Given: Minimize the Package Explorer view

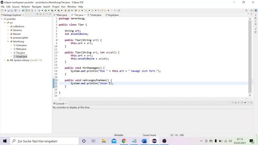Looking at the screenshot, I should [47, 14].
